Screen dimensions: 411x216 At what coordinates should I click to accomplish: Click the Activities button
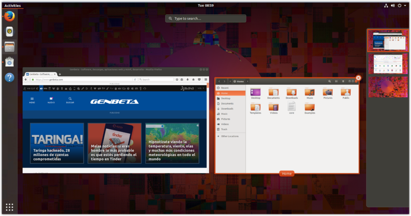pos(12,6)
